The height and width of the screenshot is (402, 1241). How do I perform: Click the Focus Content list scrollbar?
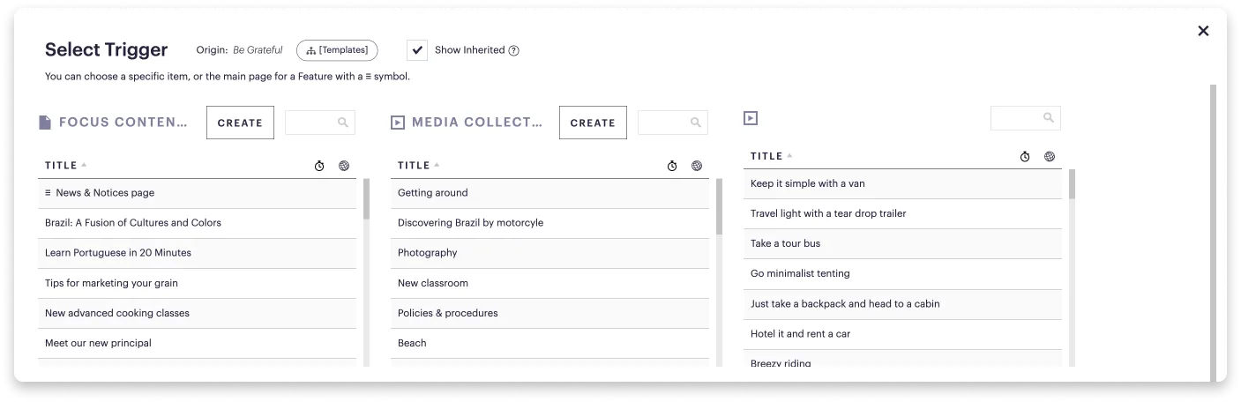click(x=366, y=199)
